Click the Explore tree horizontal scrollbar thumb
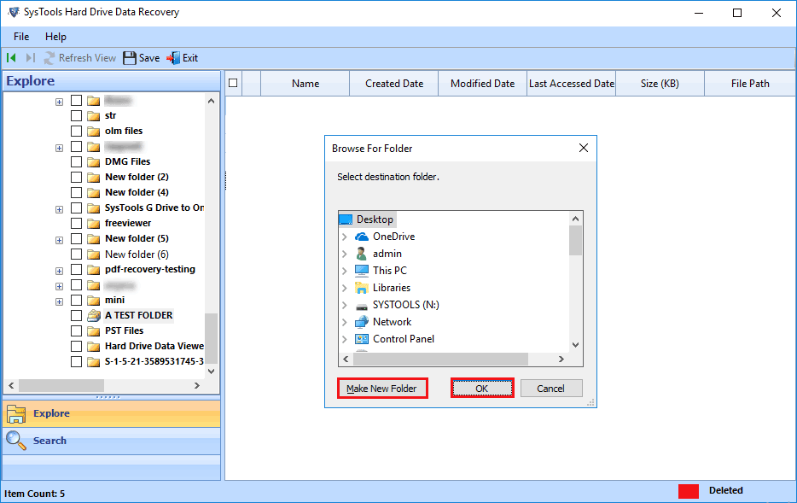Image resolution: width=797 pixels, height=503 pixels. [61, 385]
